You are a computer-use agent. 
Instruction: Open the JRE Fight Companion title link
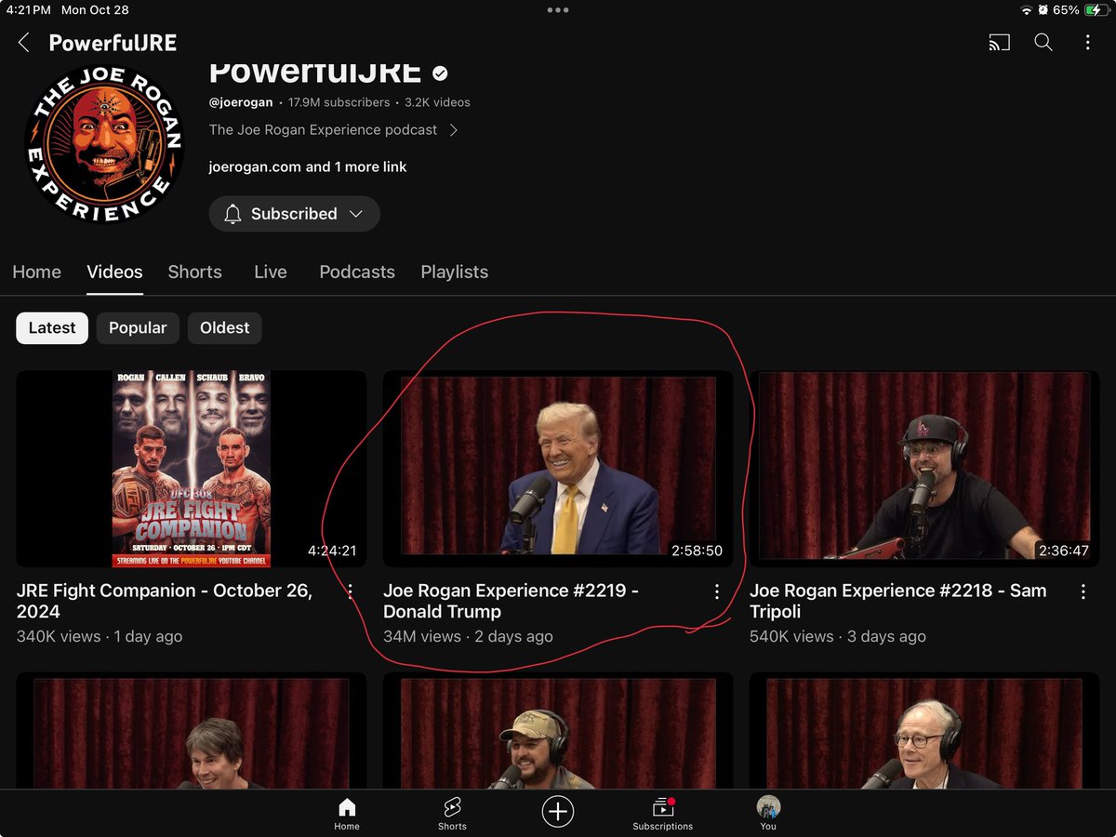coord(165,601)
